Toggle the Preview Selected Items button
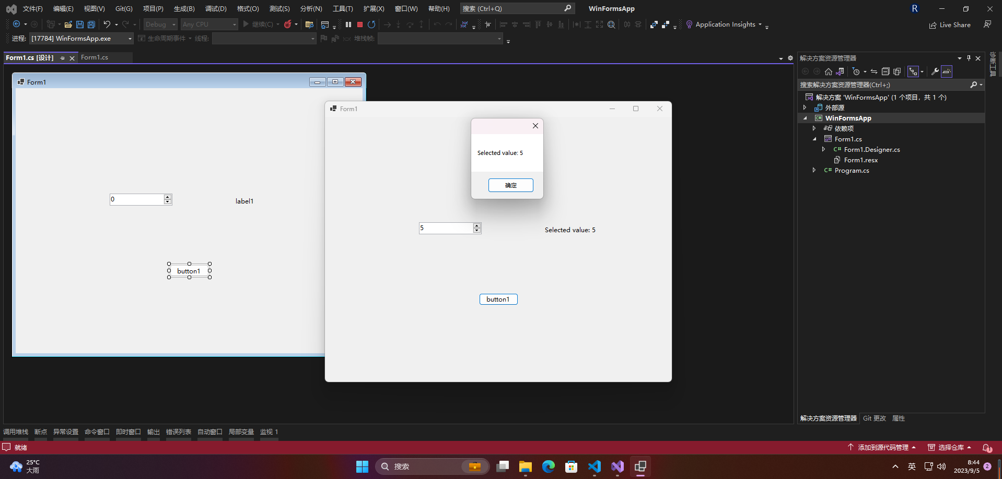Viewport: 1002px width, 479px height. 947,71
